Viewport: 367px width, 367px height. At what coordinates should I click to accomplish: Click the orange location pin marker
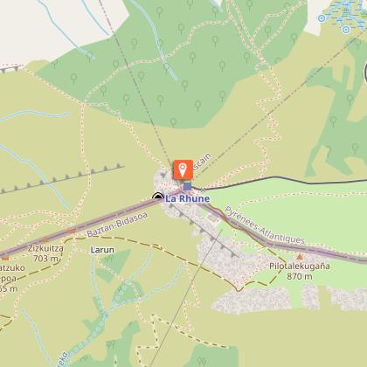pyautogui.click(x=183, y=170)
